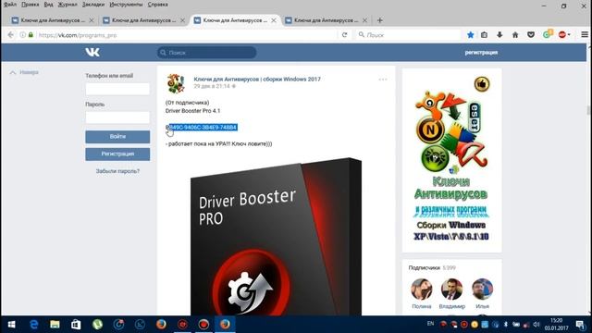Open the Ключи Антивирусов group cover image
The width and height of the screenshot is (592, 333).
451,160
